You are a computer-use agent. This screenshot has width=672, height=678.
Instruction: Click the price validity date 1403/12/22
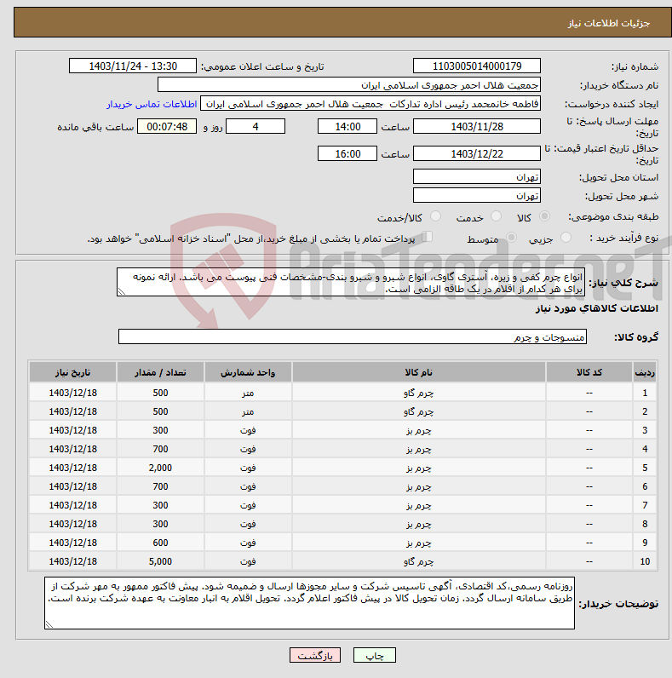477,153
